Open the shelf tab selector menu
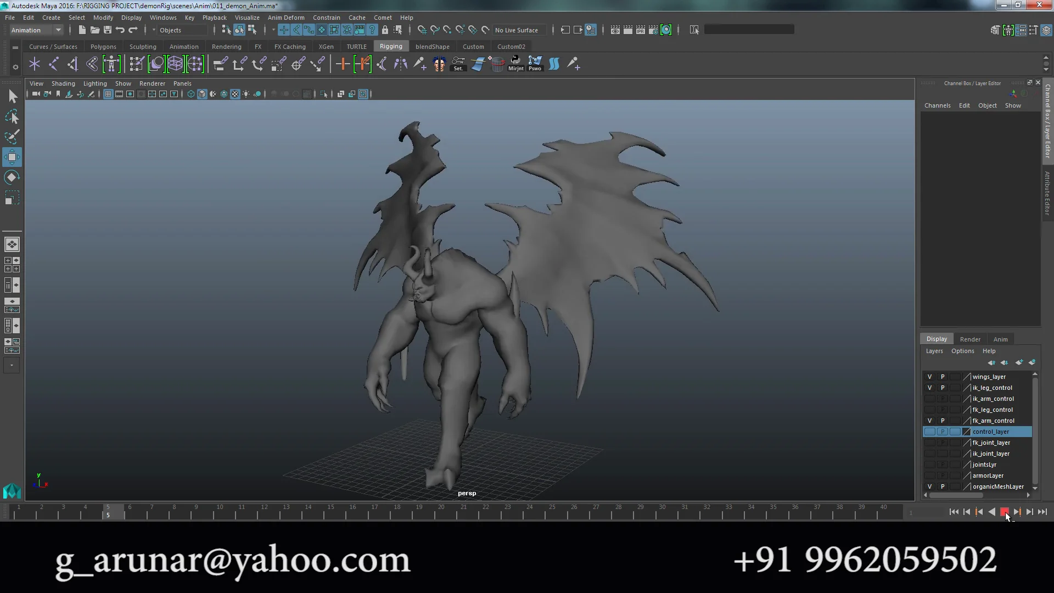1054x593 pixels. tap(15, 48)
